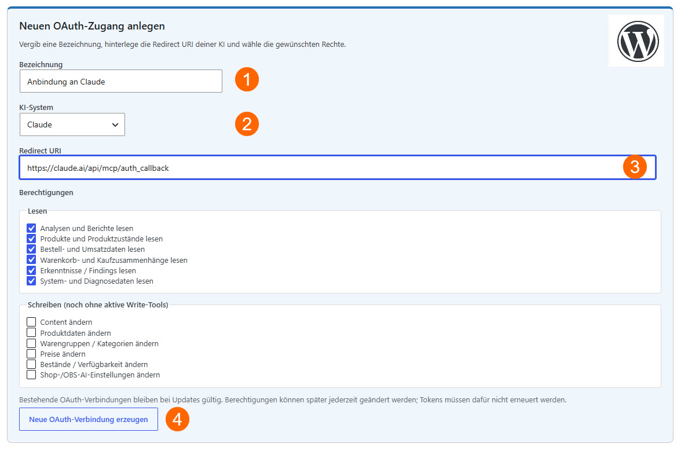
Task: Focus the Bezeichnung text field
Action: [120, 81]
